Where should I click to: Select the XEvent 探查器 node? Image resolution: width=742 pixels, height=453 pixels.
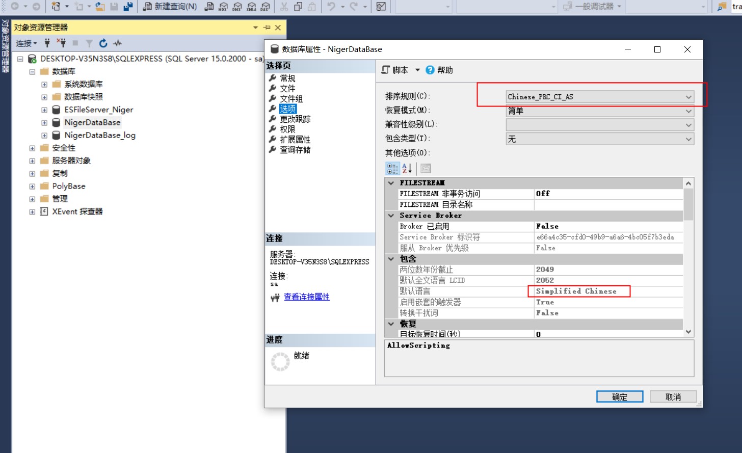(77, 211)
